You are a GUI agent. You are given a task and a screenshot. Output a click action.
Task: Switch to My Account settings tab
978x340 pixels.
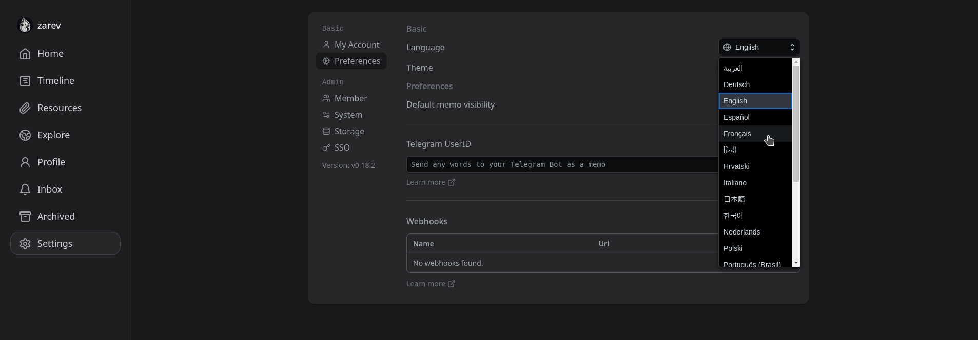point(351,45)
